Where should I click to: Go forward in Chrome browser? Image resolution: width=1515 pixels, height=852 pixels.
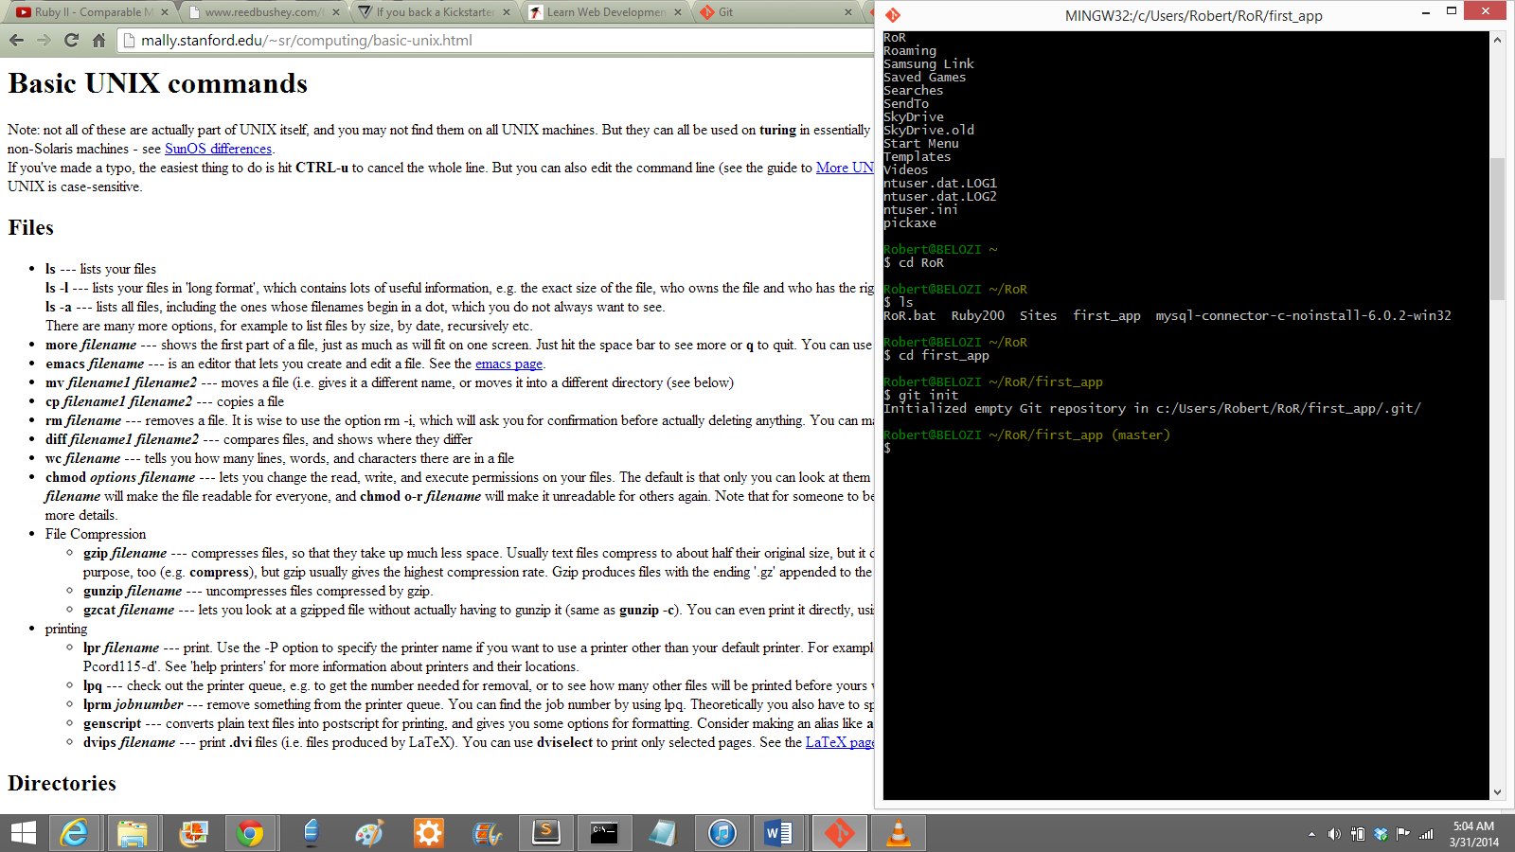click(44, 40)
